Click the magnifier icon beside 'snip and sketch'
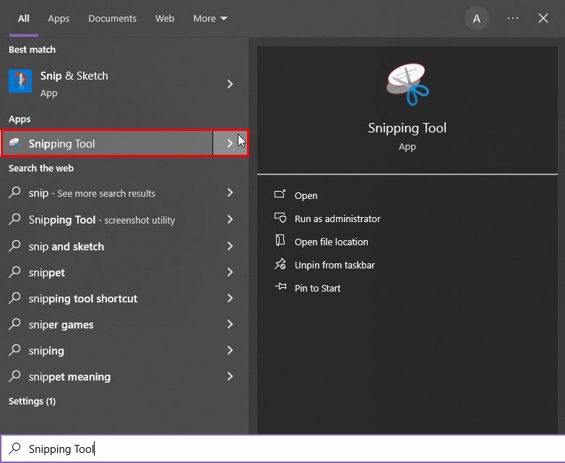 click(x=14, y=246)
